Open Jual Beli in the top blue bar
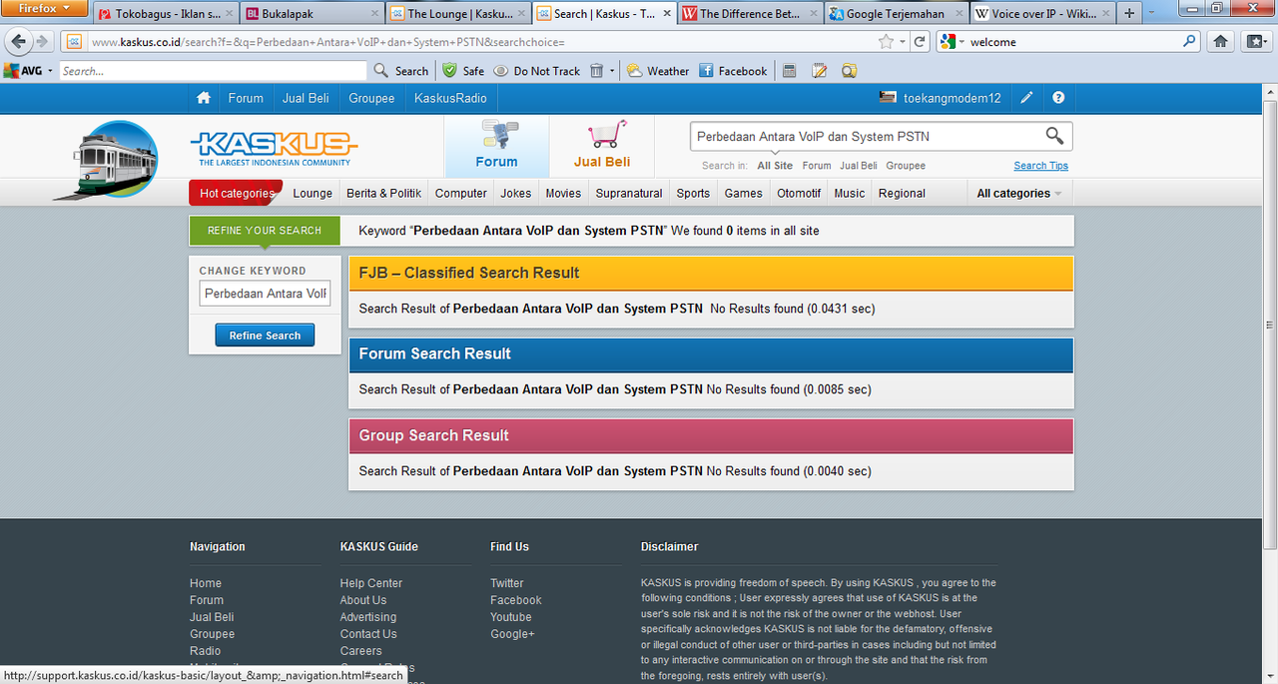1278x684 pixels. [x=306, y=98]
